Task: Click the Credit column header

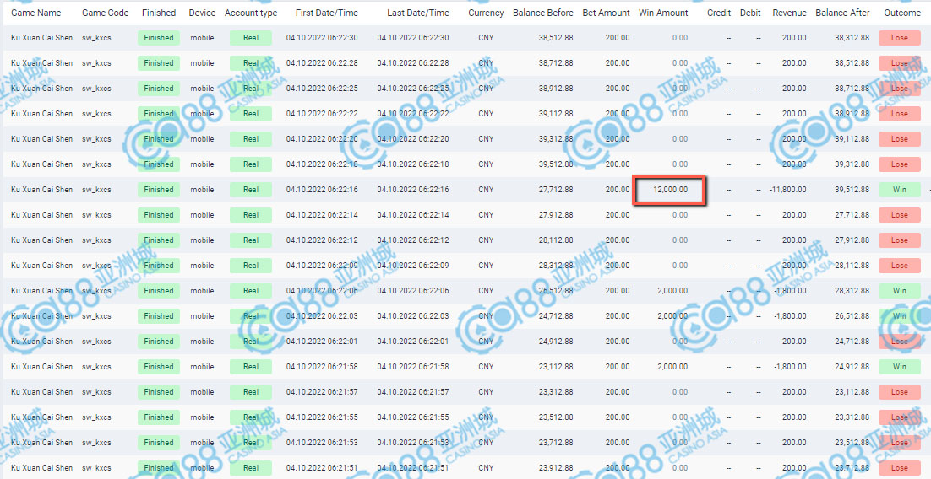Action: [719, 13]
